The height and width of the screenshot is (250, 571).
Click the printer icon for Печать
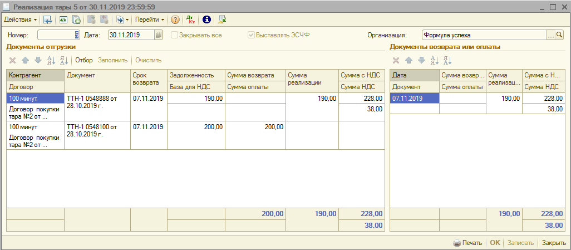456,243
